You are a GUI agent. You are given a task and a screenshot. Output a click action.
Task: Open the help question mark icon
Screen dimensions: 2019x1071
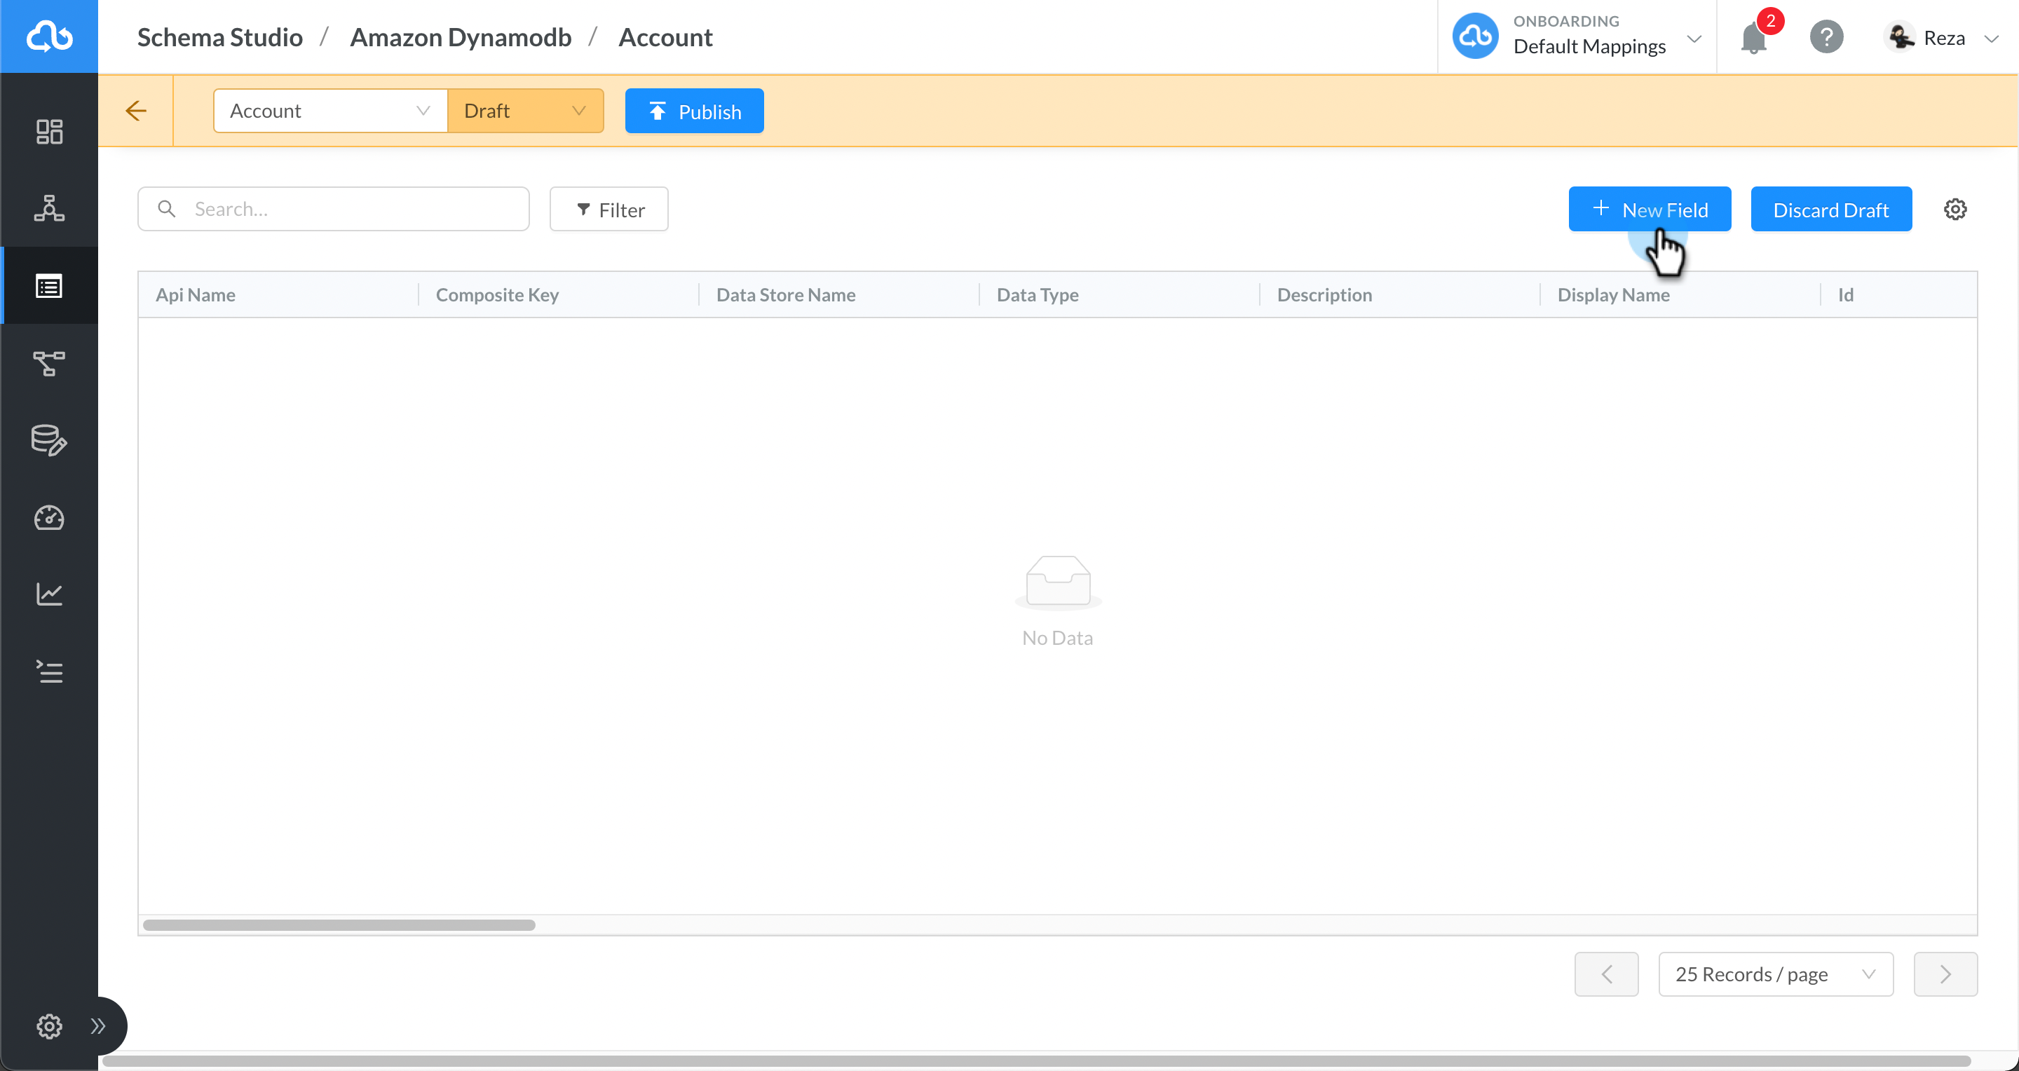coord(1826,37)
